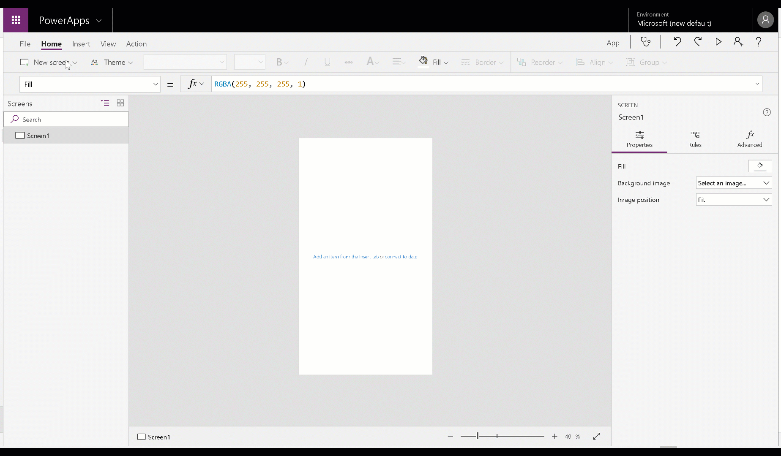Open the Image position dropdown
Screen dimensions: 781x456
click(734, 200)
